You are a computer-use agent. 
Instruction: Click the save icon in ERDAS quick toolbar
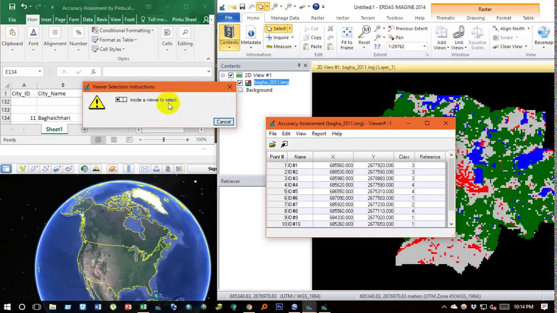click(242, 7)
